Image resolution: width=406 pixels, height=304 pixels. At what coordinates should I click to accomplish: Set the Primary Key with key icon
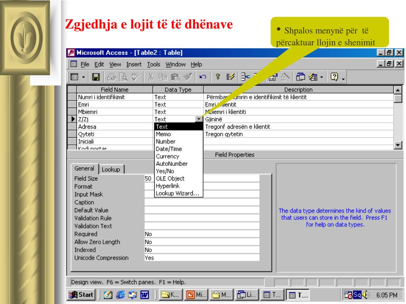(218, 77)
